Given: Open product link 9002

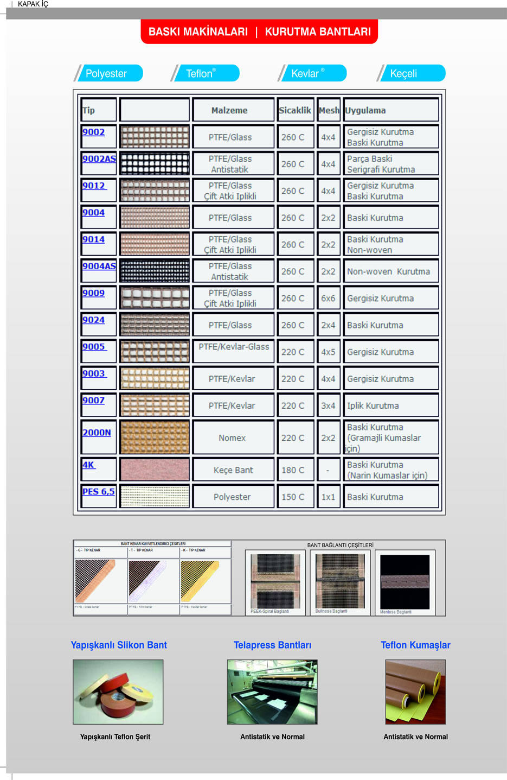Looking at the screenshot, I should pyautogui.click(x=93, y=132).
